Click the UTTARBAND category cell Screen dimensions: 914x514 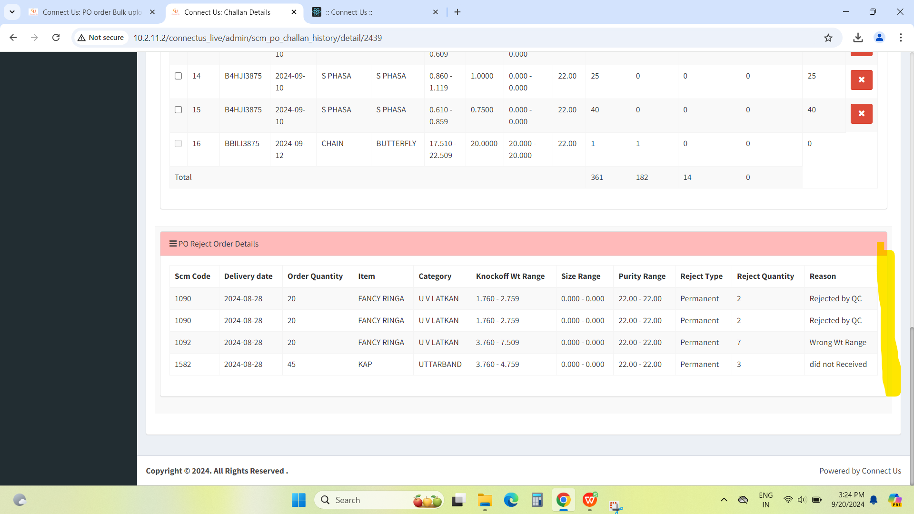[440, 364]
